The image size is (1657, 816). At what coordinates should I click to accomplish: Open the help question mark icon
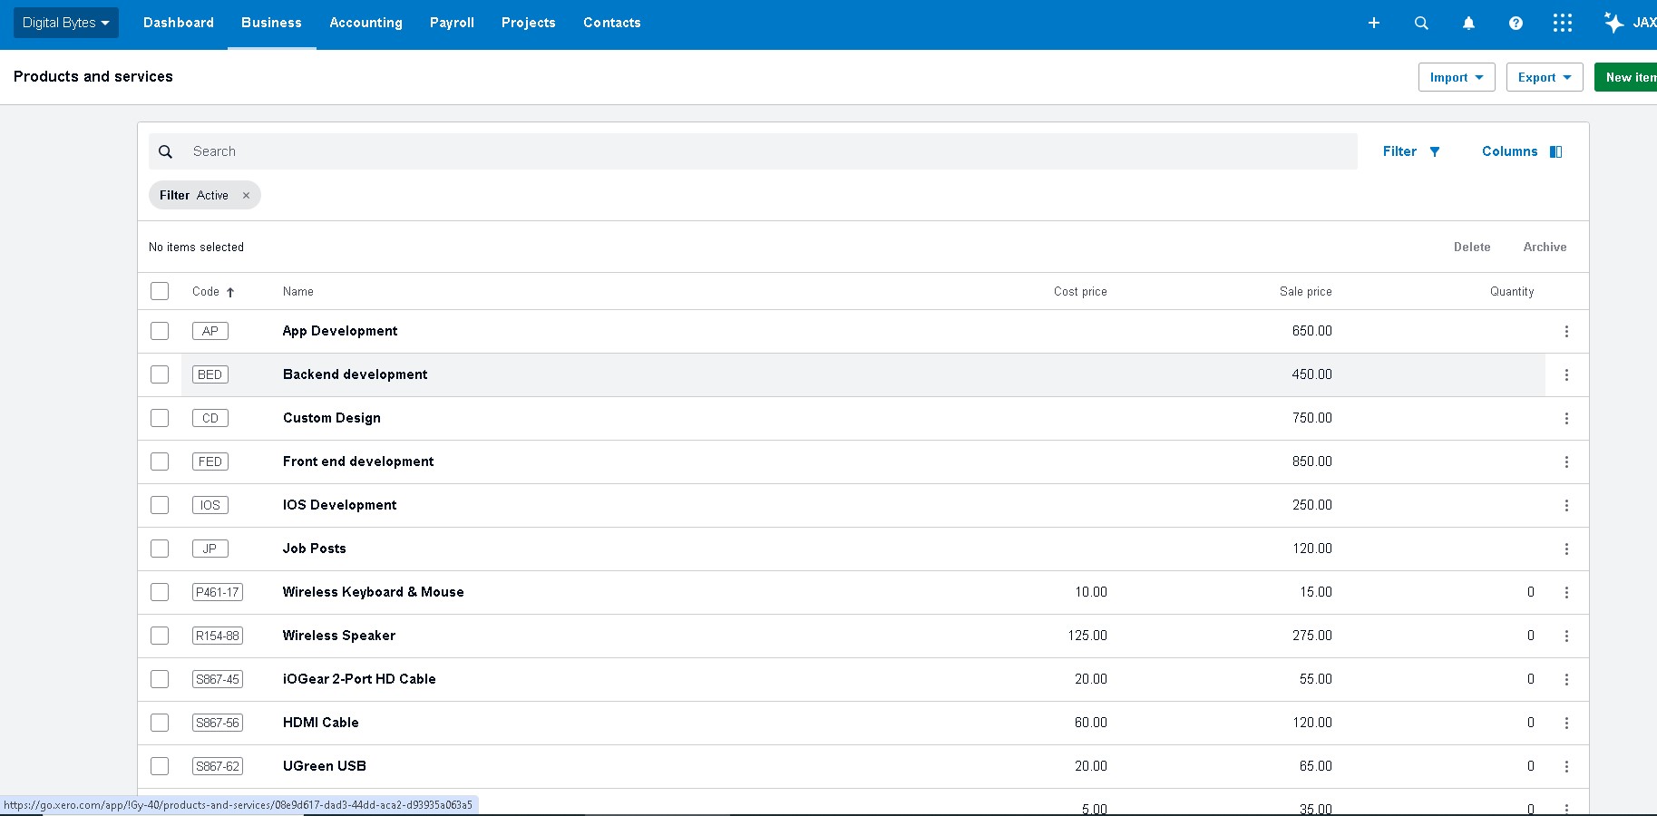click(x=1516, y=23)
